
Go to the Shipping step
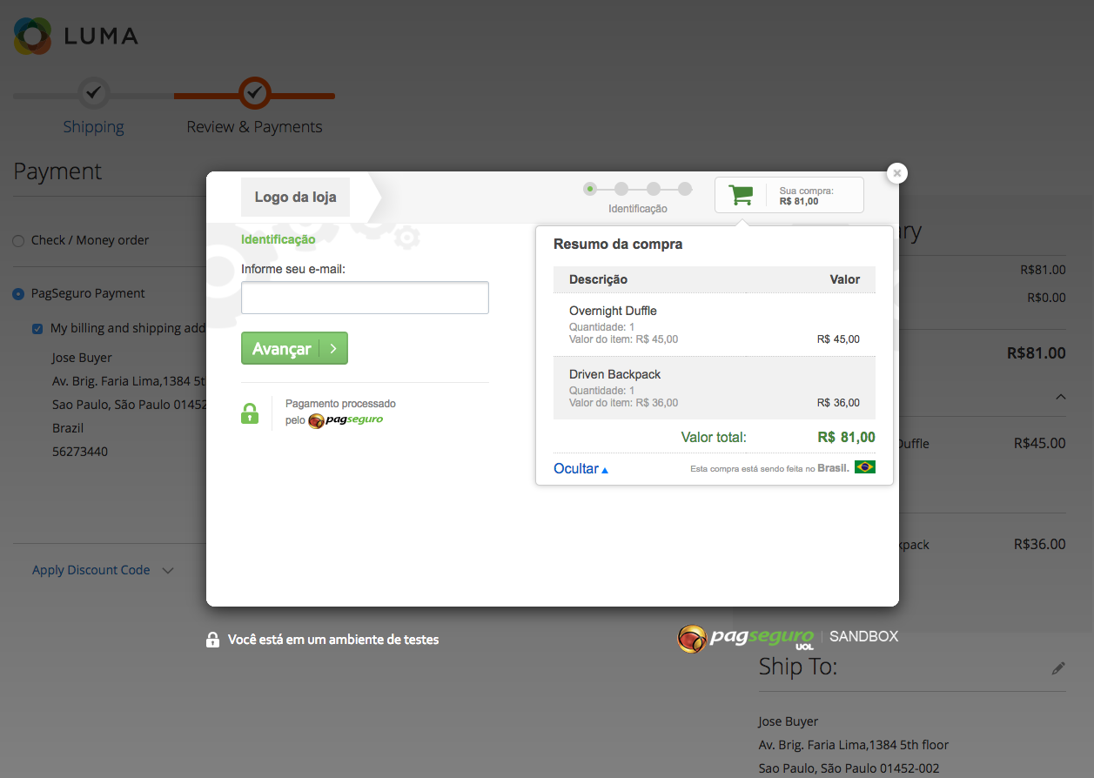click(94, 127)
